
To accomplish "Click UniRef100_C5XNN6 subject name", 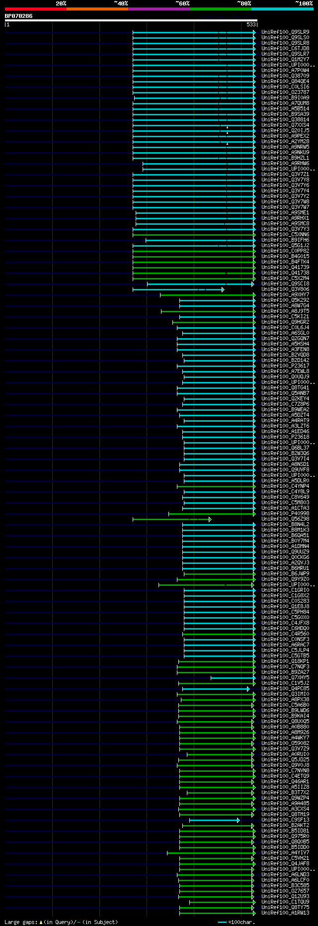I will point(285,235).
